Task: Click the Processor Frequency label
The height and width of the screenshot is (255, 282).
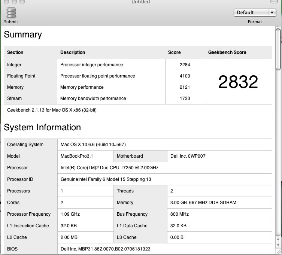Action: point(29,214)
